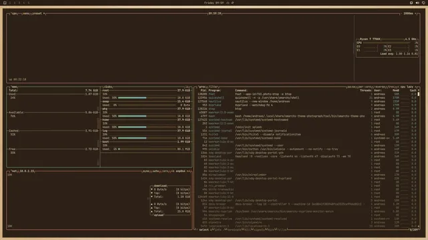Change the cpu lazy sorting column

tap(407, 87)
